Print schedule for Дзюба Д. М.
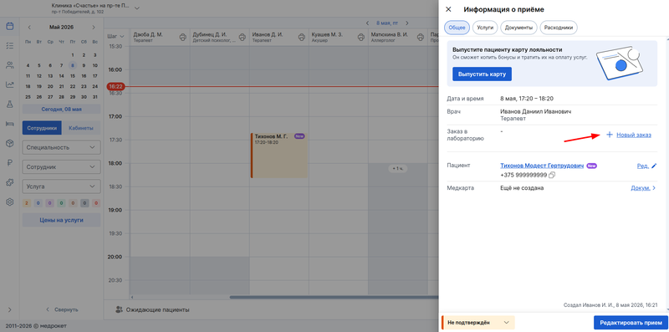 (182, 37)
